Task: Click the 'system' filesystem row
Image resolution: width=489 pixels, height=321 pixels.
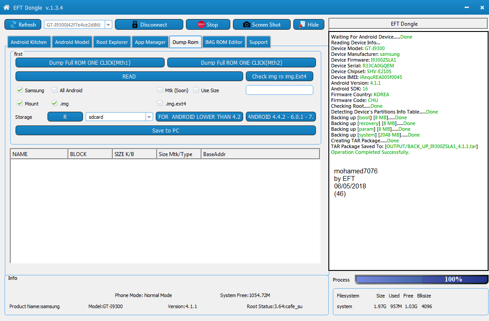Action: (x=384, y=306)
